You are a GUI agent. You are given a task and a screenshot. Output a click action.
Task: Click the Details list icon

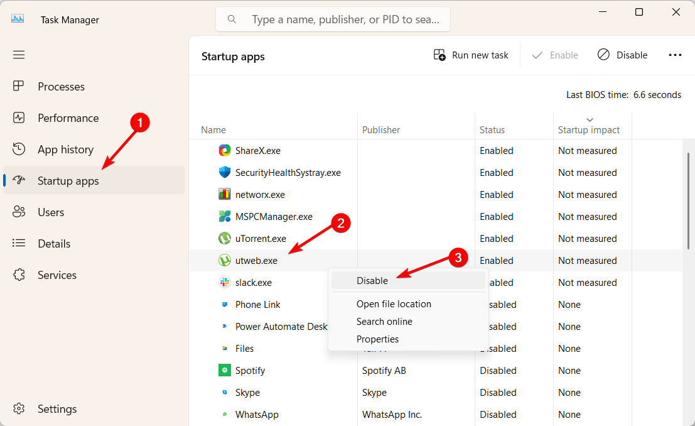(19, 243)
